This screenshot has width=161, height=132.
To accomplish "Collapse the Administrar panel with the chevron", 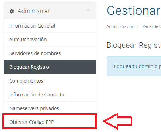I will click(x=88, y=11).
